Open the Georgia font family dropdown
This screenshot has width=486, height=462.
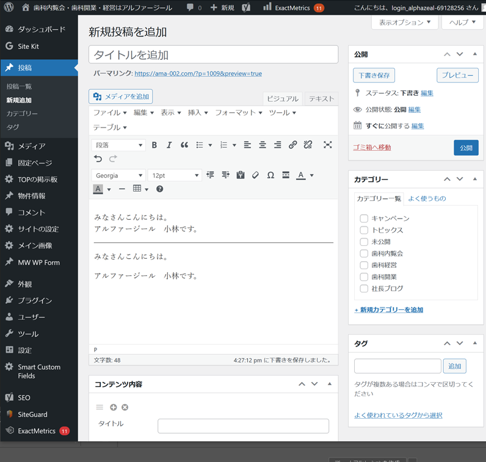[118, 175]
